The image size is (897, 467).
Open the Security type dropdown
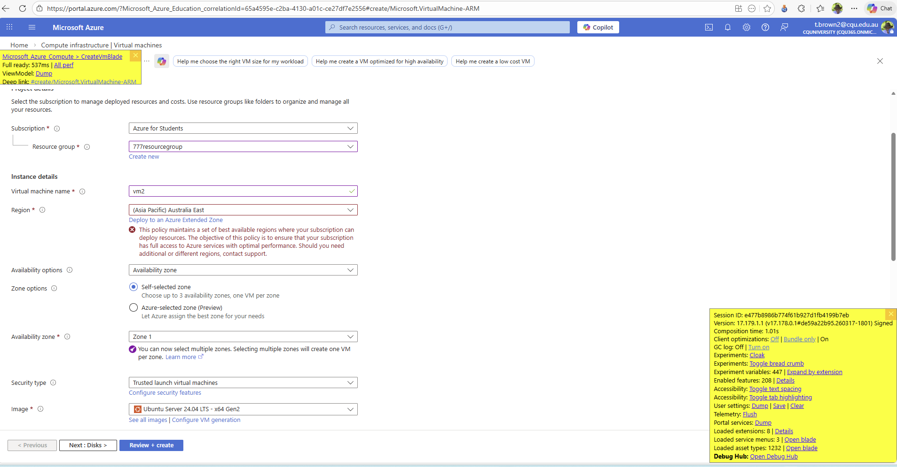243,383
